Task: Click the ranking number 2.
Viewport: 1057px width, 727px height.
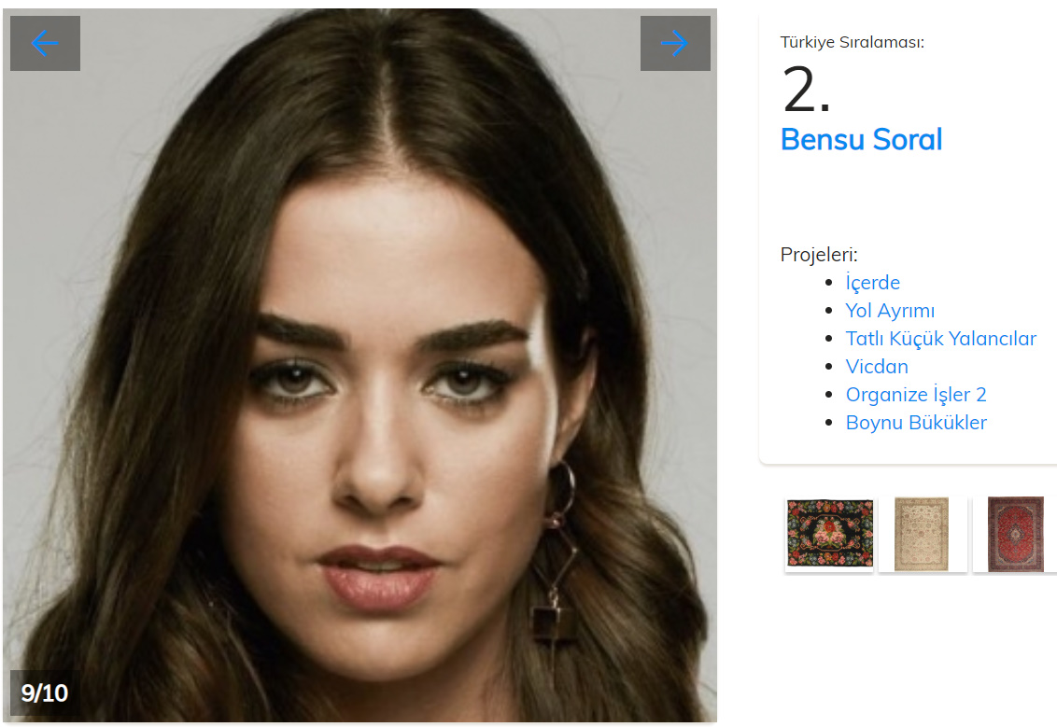Action: (806, 90)
